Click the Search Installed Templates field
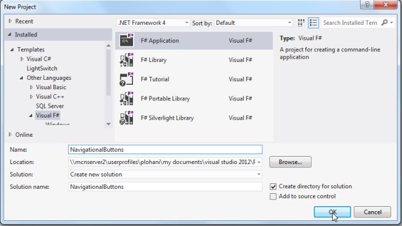Image resolution: width=402 pixels, height=226 pixels. pyautogui.click(x=350, y=23)
